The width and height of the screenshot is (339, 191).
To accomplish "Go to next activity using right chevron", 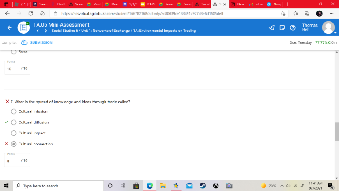I will click(46, 31).
